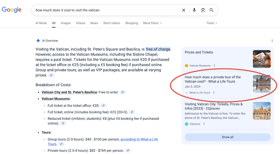This screenshot has width=280, height=154.
Task: Open AI Overview three-dot options menu
Action: tap(272, 41)
